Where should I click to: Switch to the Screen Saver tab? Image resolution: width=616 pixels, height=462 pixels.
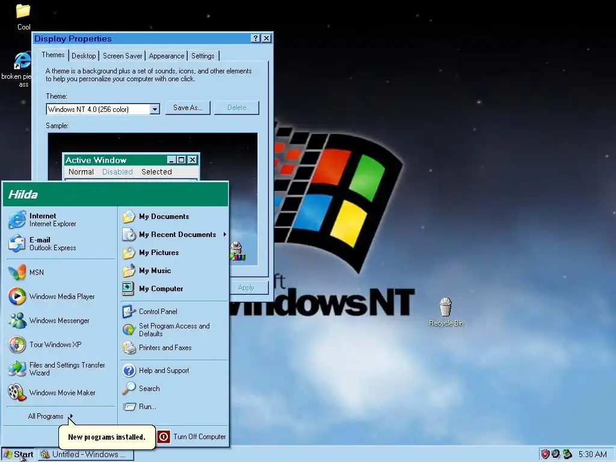tap(122, 56)
